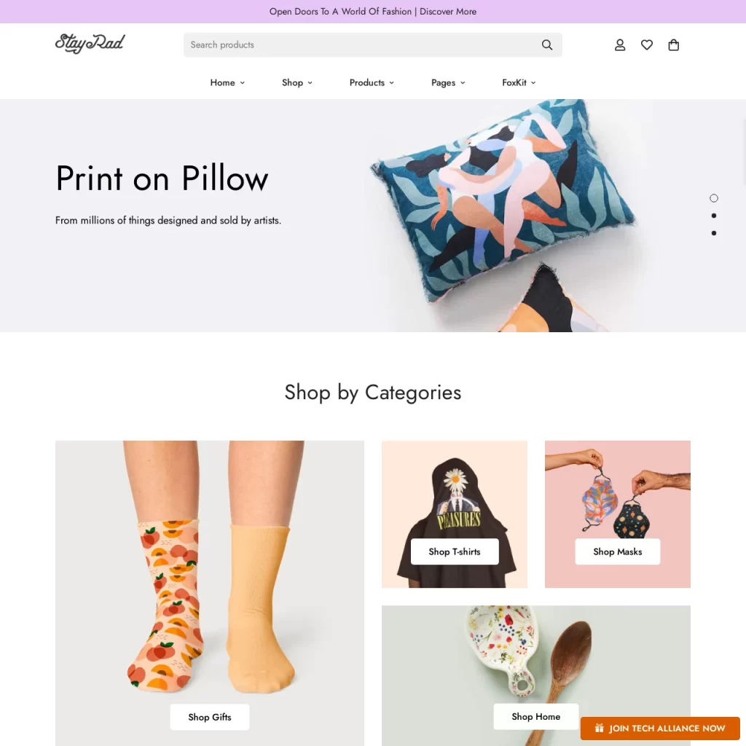Click the Shop Gifts button
This screenshot has height=746, width=746.
(209, 717)
